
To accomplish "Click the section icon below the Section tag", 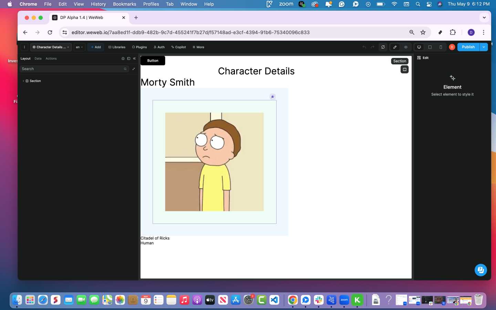I will 405,70.
